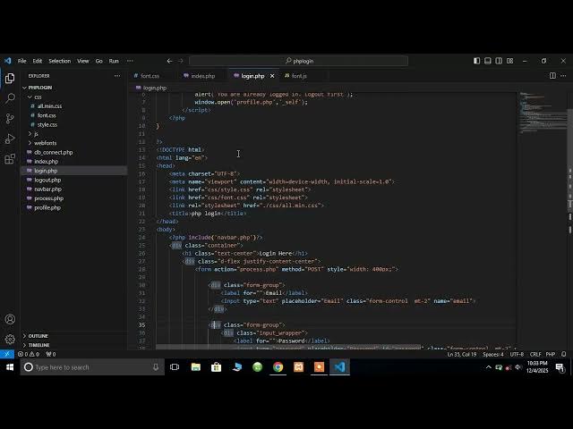Click Type here to search box
The height and width of the screenshot is (429, 573).
tap(92, 367)
